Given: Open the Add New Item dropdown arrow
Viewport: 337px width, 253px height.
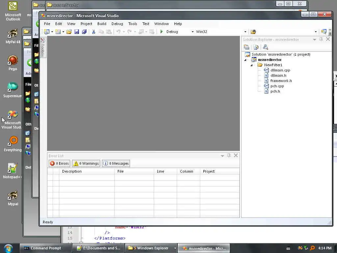Looking at the screenshot, I should pyautogui.click(x=63, y=32).
